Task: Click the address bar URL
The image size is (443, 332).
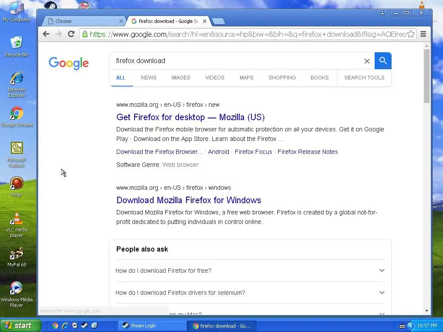Action: coord(247,34)
